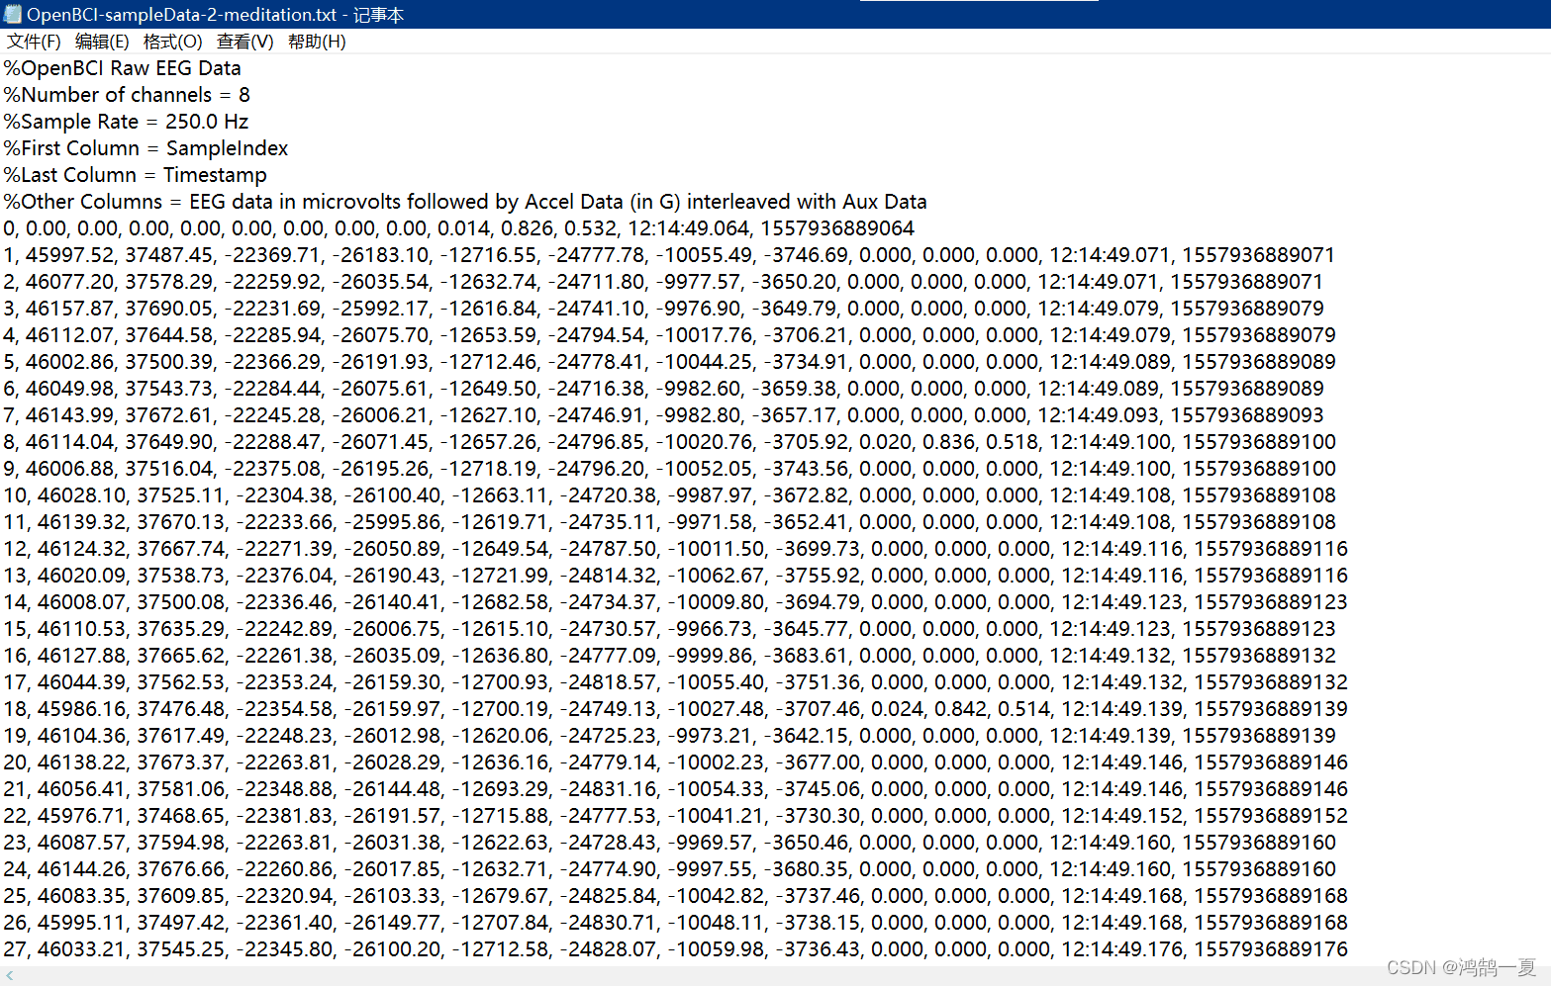The image size is (1551, 986).
Task: Click value -24746.91 in row 7
Action: click(x=597, y=415)
